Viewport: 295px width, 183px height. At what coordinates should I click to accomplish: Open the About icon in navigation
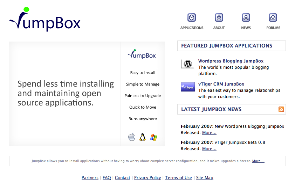pyautogui.click(x=219, y=17)
